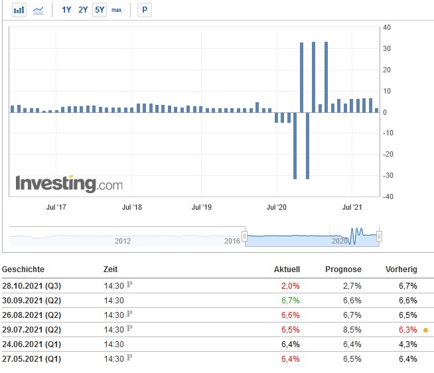Screen dimensions: 434x373
Task: Click P icon in 28.10.2021 row
Action: tap(130, 285)
